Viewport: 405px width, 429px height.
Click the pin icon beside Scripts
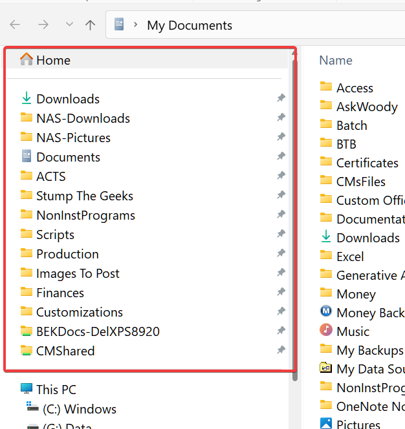(281, 234)
